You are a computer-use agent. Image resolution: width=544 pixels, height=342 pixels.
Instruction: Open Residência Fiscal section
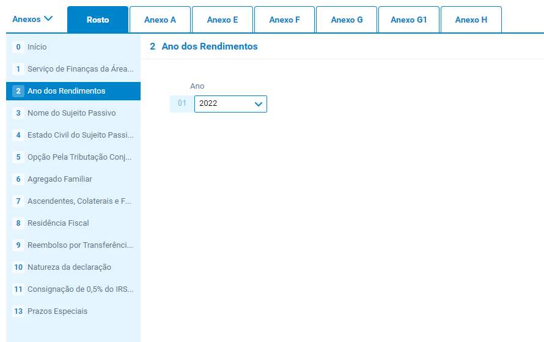point(73,223)
